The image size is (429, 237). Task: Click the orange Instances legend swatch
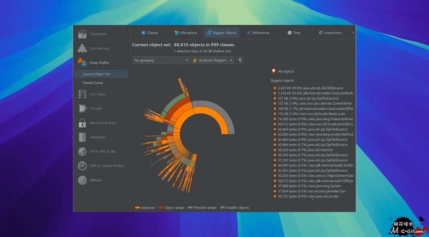click(x=137, y=208)
